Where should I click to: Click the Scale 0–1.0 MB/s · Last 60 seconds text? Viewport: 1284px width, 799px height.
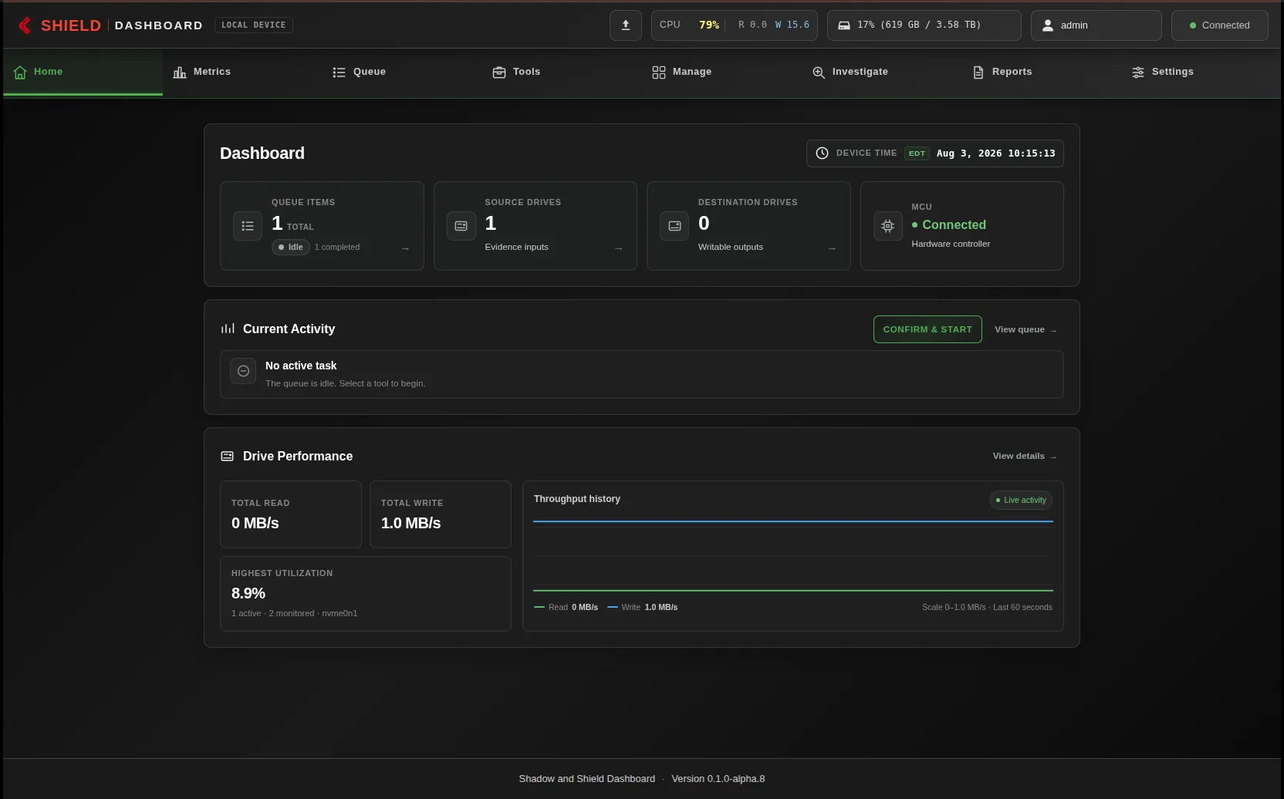tap(987, 608)
